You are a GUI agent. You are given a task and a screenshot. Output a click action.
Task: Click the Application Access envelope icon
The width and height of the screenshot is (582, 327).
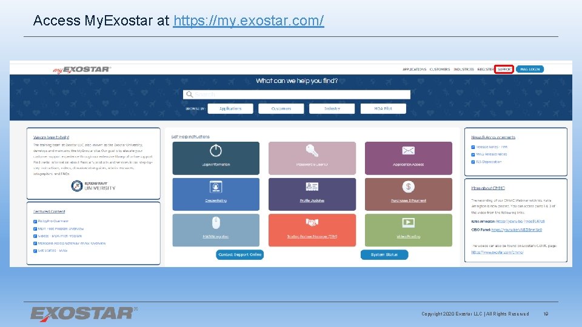408,151
